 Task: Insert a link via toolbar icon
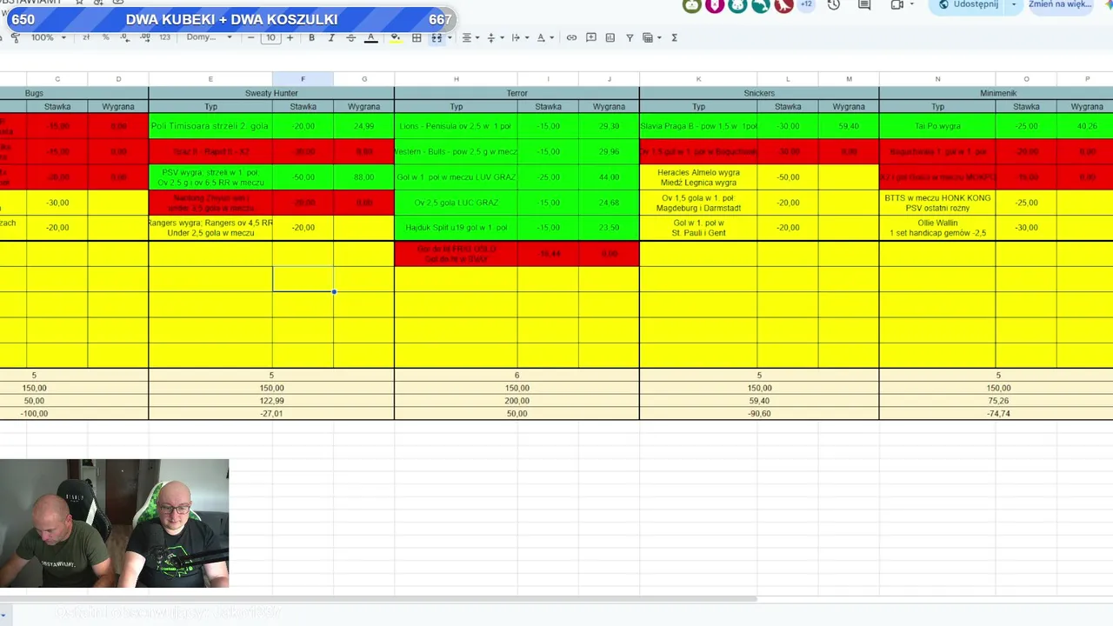click(x=571, y=37)
